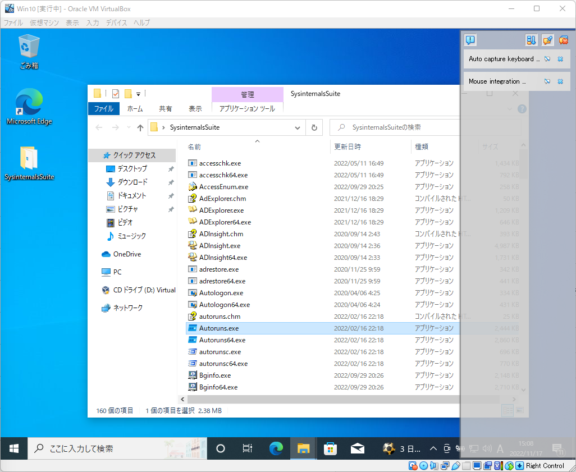The height and width of the screenshot is (472, 576).
Task: Dismiss Mouse integration notification
Action: click(560, 81)
